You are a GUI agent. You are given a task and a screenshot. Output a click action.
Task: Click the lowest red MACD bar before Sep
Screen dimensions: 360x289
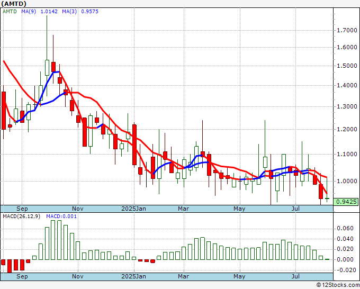point(10,266)
